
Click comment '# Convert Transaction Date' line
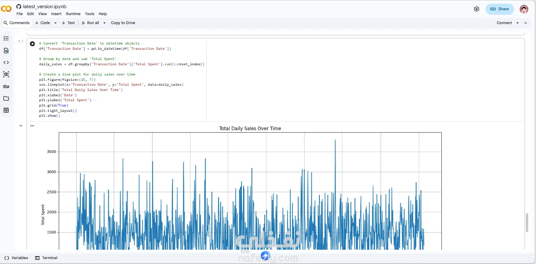coord(89,43)
